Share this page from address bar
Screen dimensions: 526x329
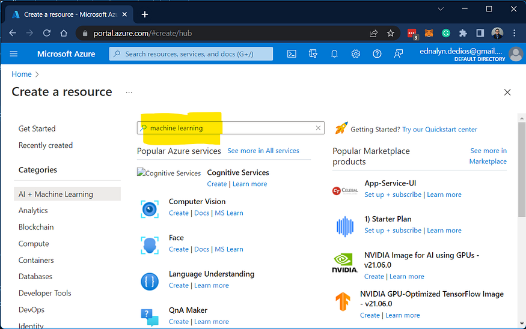point(373,33)
